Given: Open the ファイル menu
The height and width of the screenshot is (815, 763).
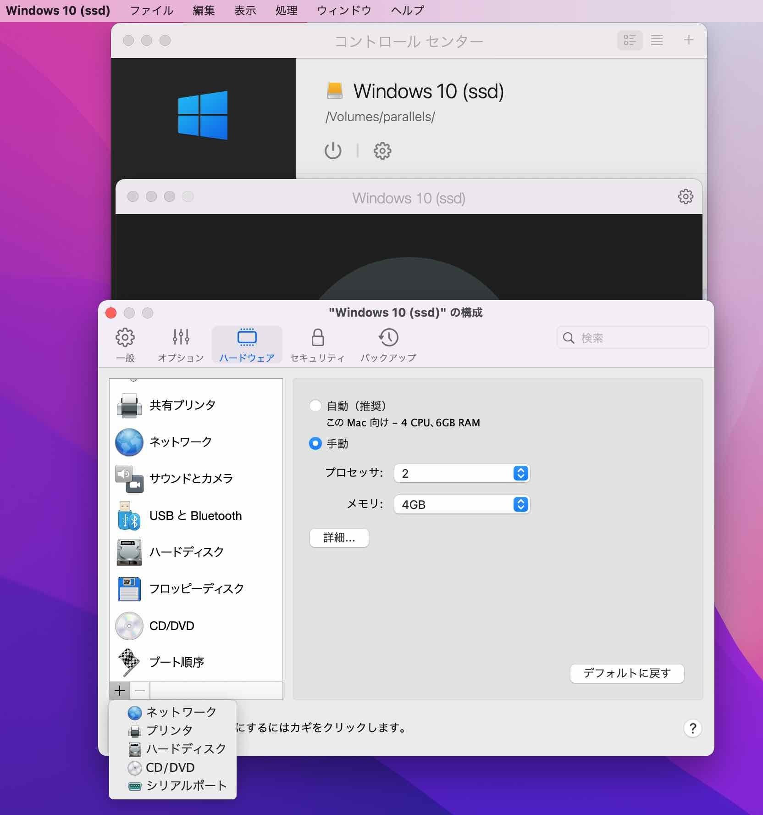Looking at the screenshot, I should [152, 10].
